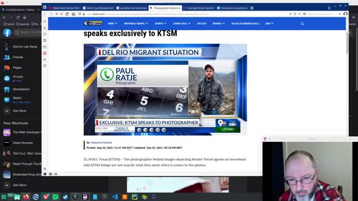Open the KTSM site search magnifier
The height and width of the screenshot is (201, 358).
302,23
